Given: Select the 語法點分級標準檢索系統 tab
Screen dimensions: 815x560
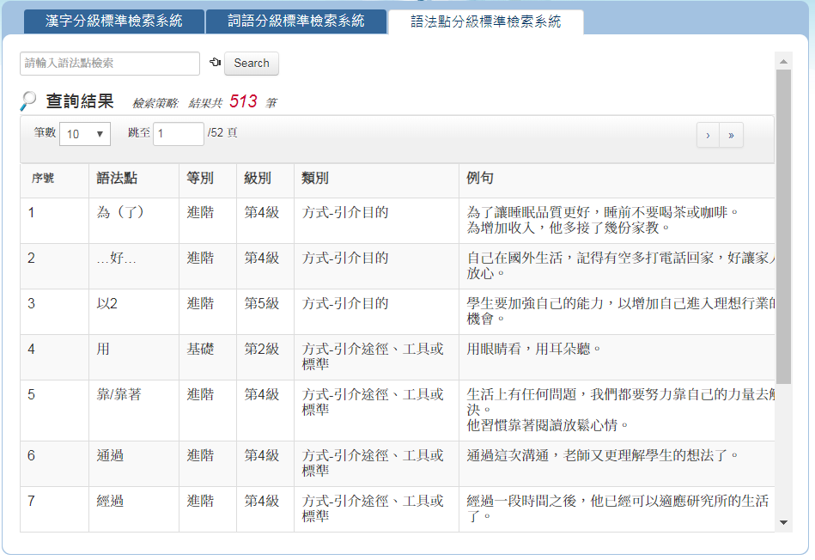Looking at the screenshot, I should tap(486, 21).
